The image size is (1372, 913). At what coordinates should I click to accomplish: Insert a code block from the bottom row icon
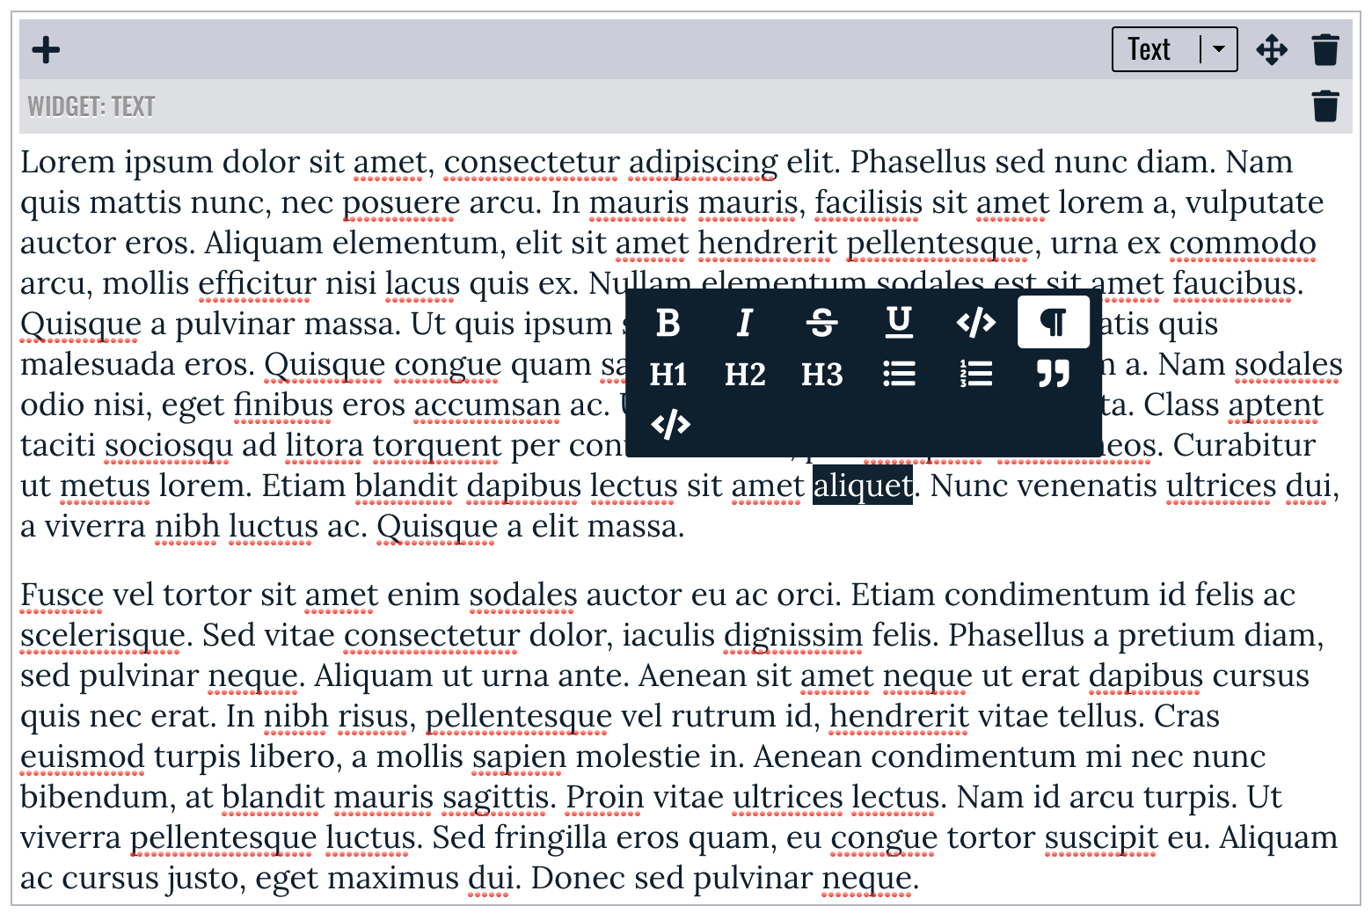(670, 425)
